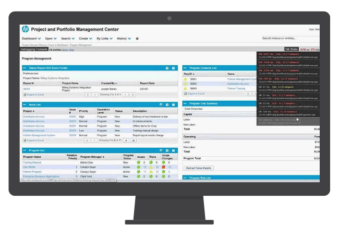Screen dimensions: 339x235
Task: Click Dashboard - Program Management breadcrumb
Action: click(75, 45)
